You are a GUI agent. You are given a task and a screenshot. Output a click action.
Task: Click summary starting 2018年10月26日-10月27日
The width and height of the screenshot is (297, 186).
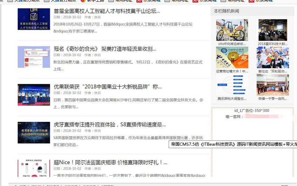(x=123, y=28)
